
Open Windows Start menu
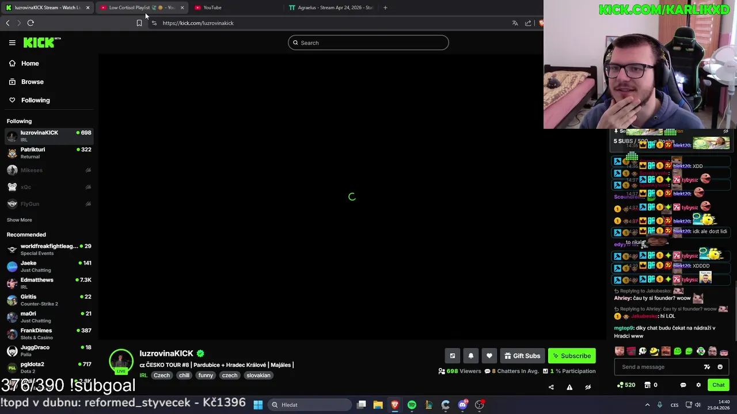258,405
